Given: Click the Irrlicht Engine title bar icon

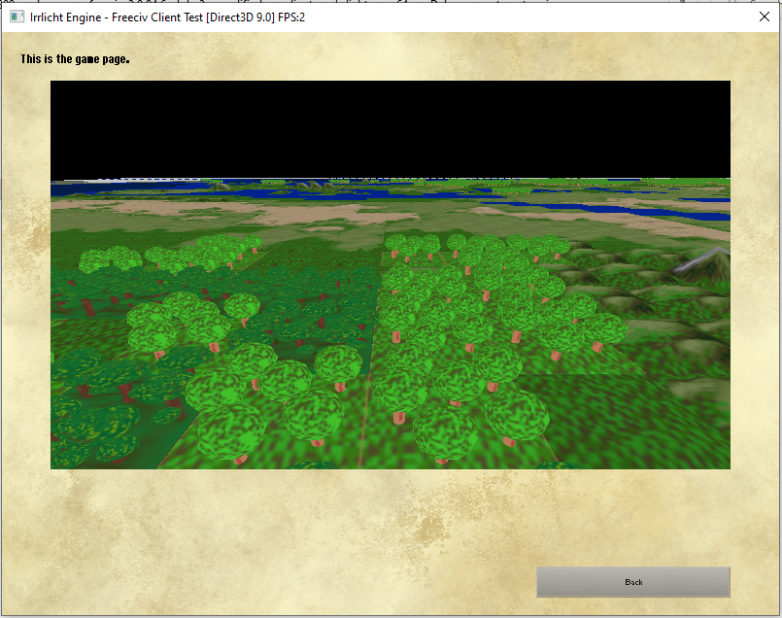Looking at the screenshot, I should pyautogui.click(x=17, y=17).
